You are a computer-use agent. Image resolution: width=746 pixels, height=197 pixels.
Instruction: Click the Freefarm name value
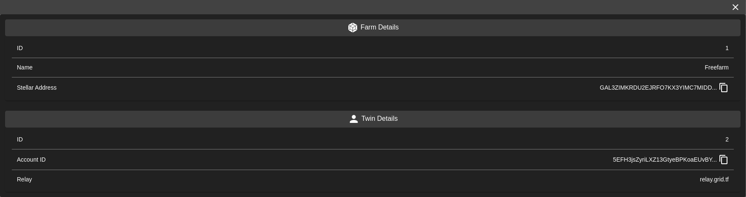click(716, 67)
